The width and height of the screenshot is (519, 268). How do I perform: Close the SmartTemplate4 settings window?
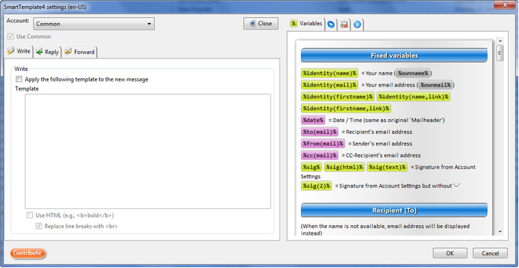tap(506, 4)
